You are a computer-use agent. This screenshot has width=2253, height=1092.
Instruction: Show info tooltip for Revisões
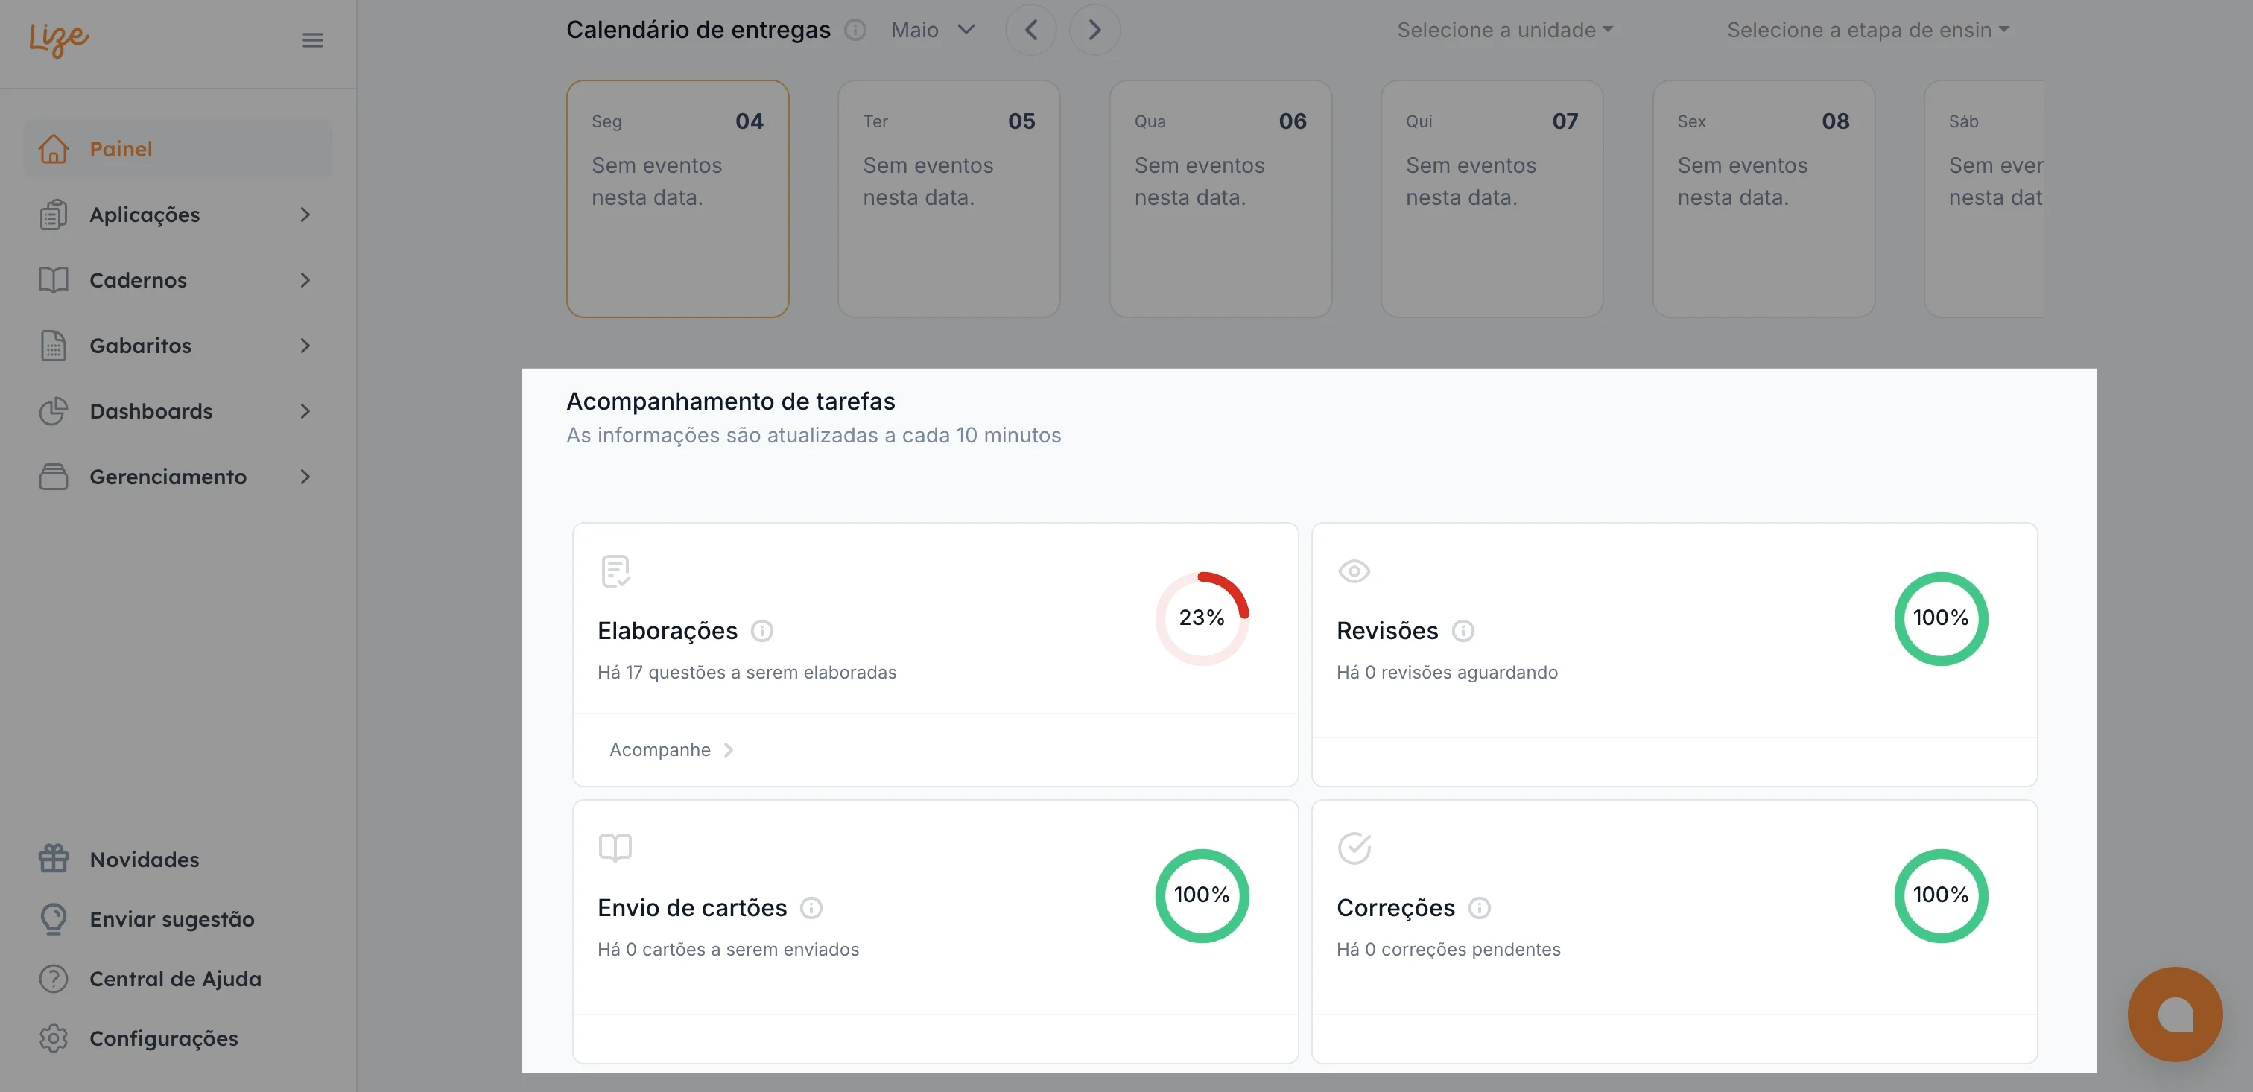pyautogui.click(x=1463, y=630)
